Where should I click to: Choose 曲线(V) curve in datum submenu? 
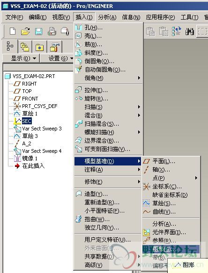[x=171, y=212]
